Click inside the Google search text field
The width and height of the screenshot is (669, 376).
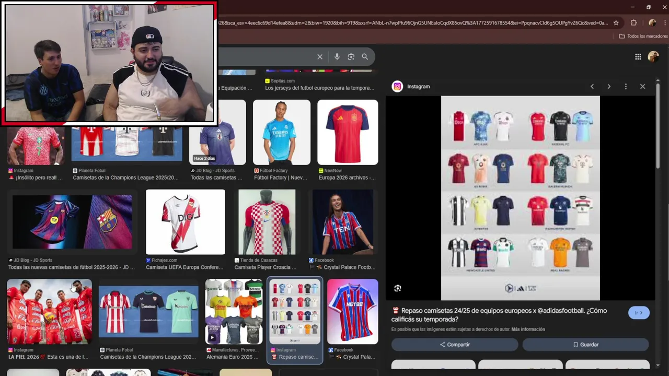click(x=266, y=57)
